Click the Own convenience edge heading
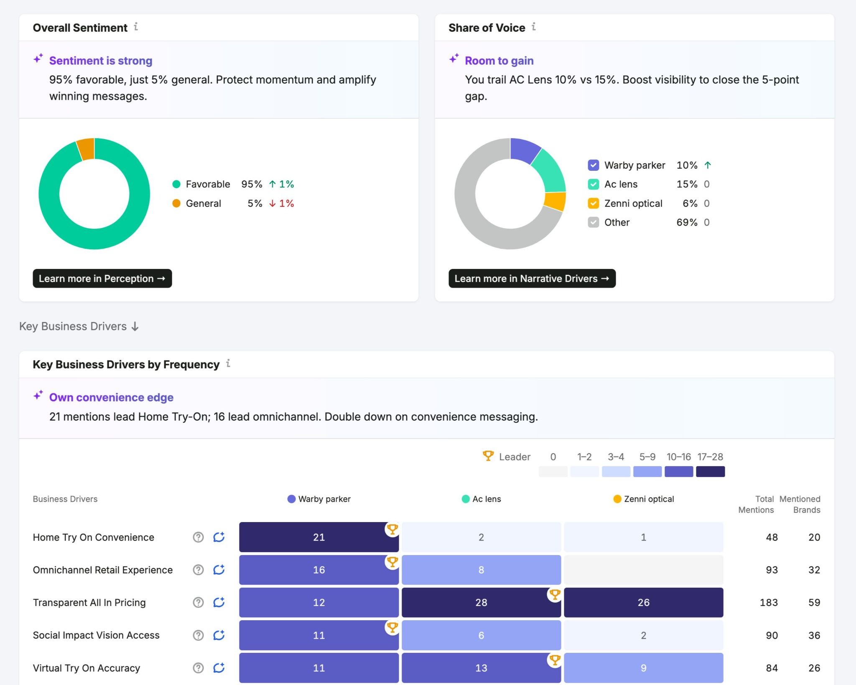 point(111,397)
